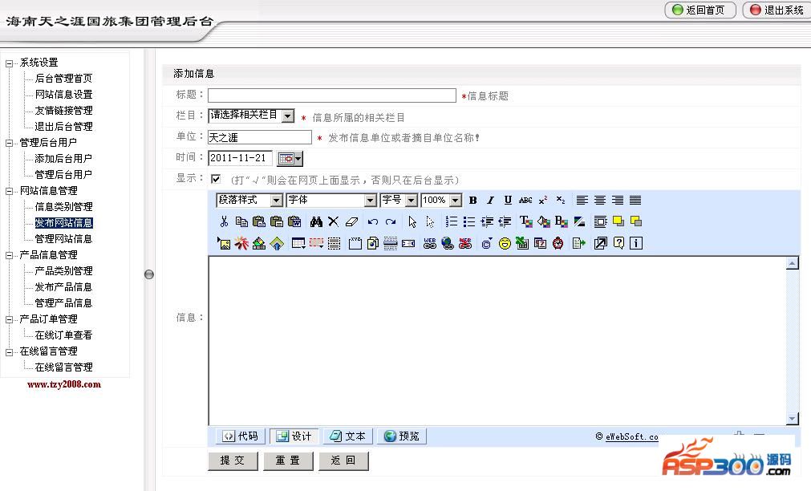The image size is (811, 491).
Task: Apply superscript formatting
Action: click(543, 201)
